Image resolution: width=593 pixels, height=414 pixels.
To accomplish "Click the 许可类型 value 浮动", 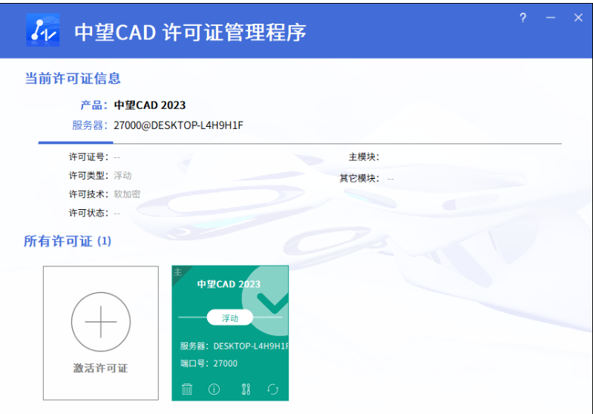I will point(122,175).
